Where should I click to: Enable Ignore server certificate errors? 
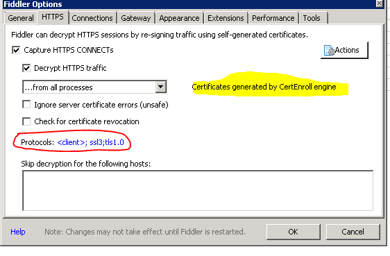coord(26,105)
